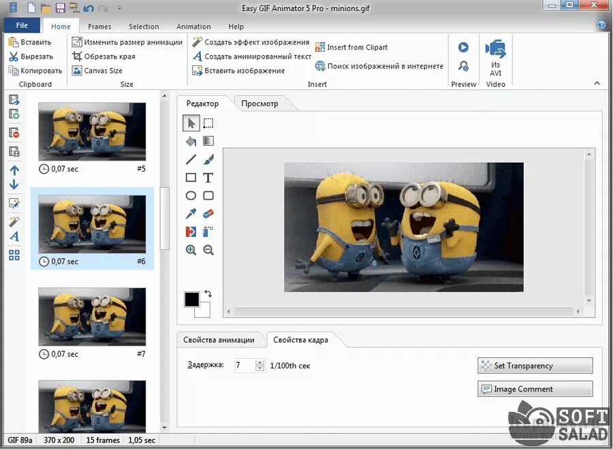The height and width of the screenshot is (450, 613).
Task: Click Создать эффект изображения
Action: click(x=251, y=42)
